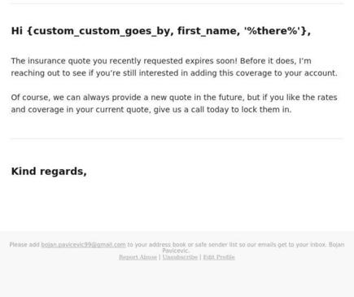Open the Edit Profile link

pos(219,257)
